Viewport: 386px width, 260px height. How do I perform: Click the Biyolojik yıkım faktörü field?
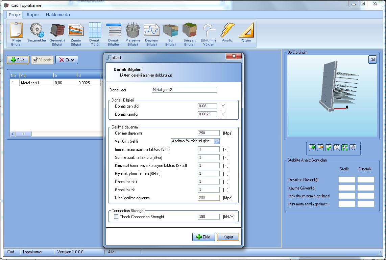209,174
